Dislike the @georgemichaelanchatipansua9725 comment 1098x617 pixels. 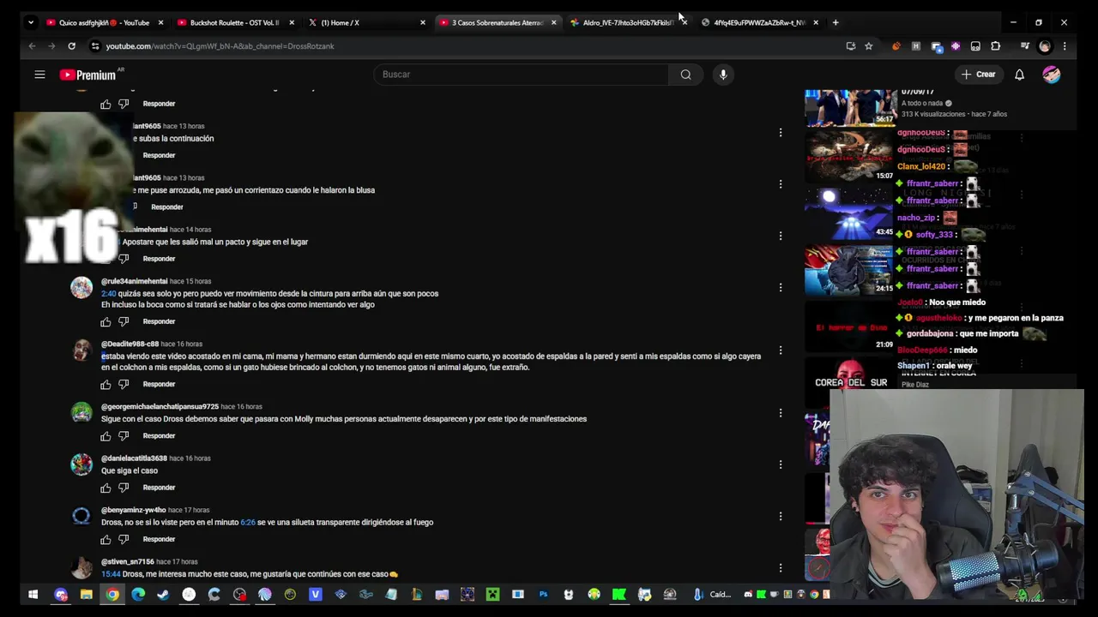124,436
